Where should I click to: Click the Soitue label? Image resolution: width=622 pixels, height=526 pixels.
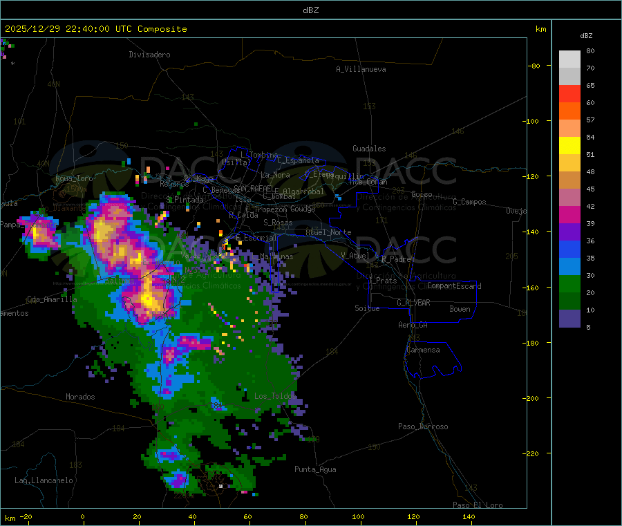(367, 308)
